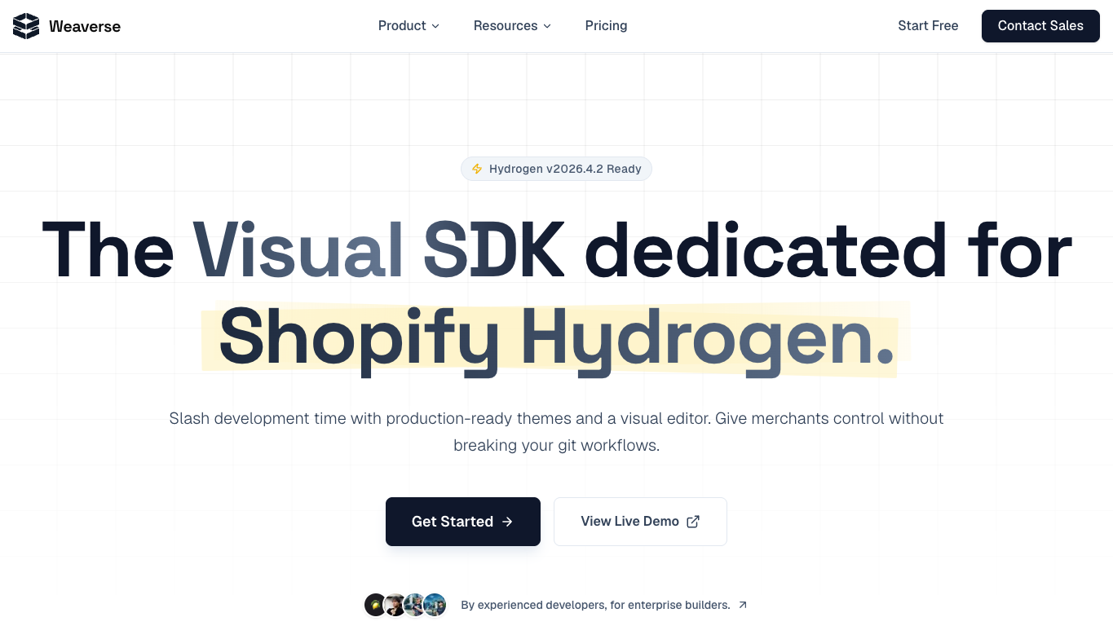Click the 'Slash development time' paragraph
The height and width of the screenshot is (626, 1113).
[556, 432]
